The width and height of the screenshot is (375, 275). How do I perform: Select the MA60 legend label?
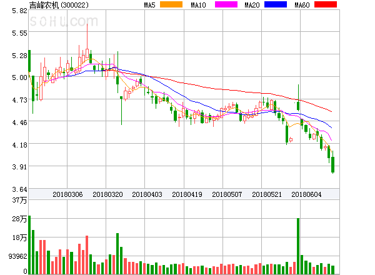302,5
